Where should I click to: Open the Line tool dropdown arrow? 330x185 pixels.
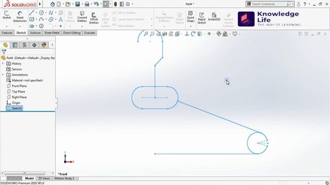(36, 13)
